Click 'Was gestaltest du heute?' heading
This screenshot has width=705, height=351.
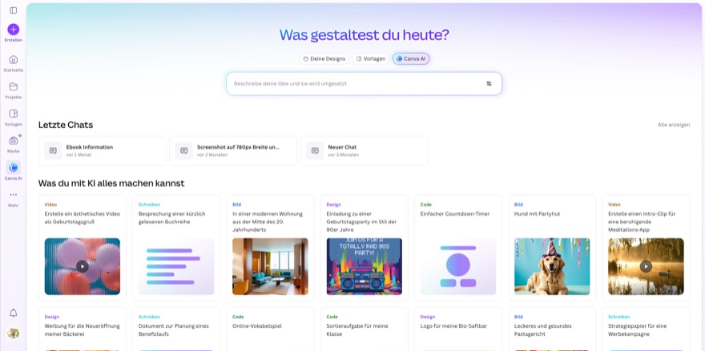(x=365, y=35)
